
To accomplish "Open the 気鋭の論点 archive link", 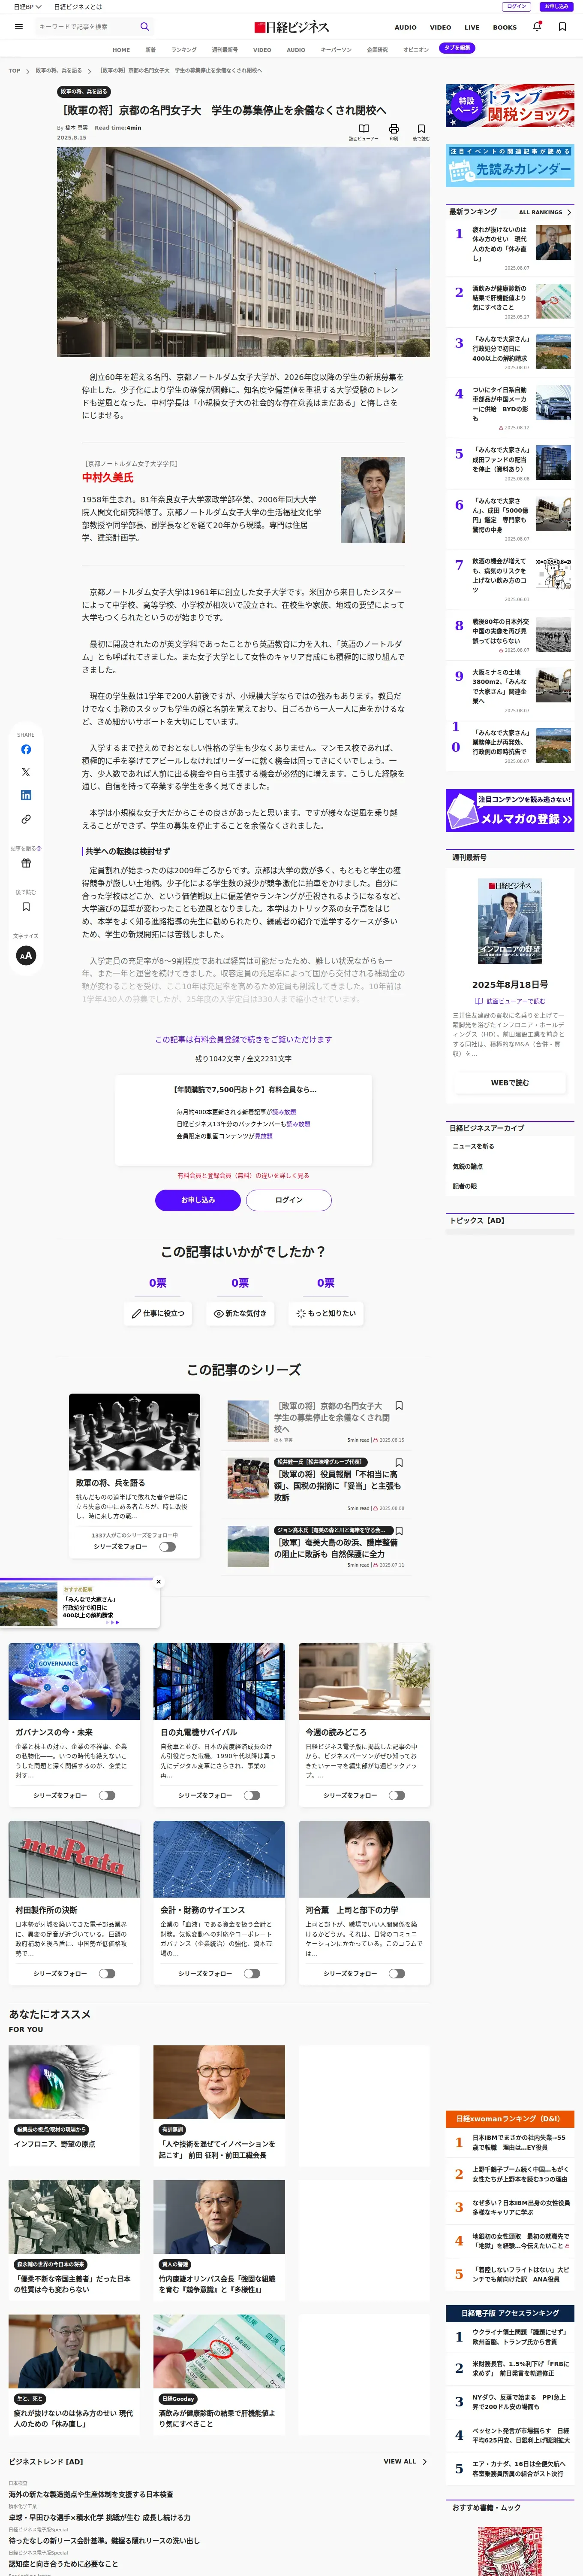I will coord(467,1166).
